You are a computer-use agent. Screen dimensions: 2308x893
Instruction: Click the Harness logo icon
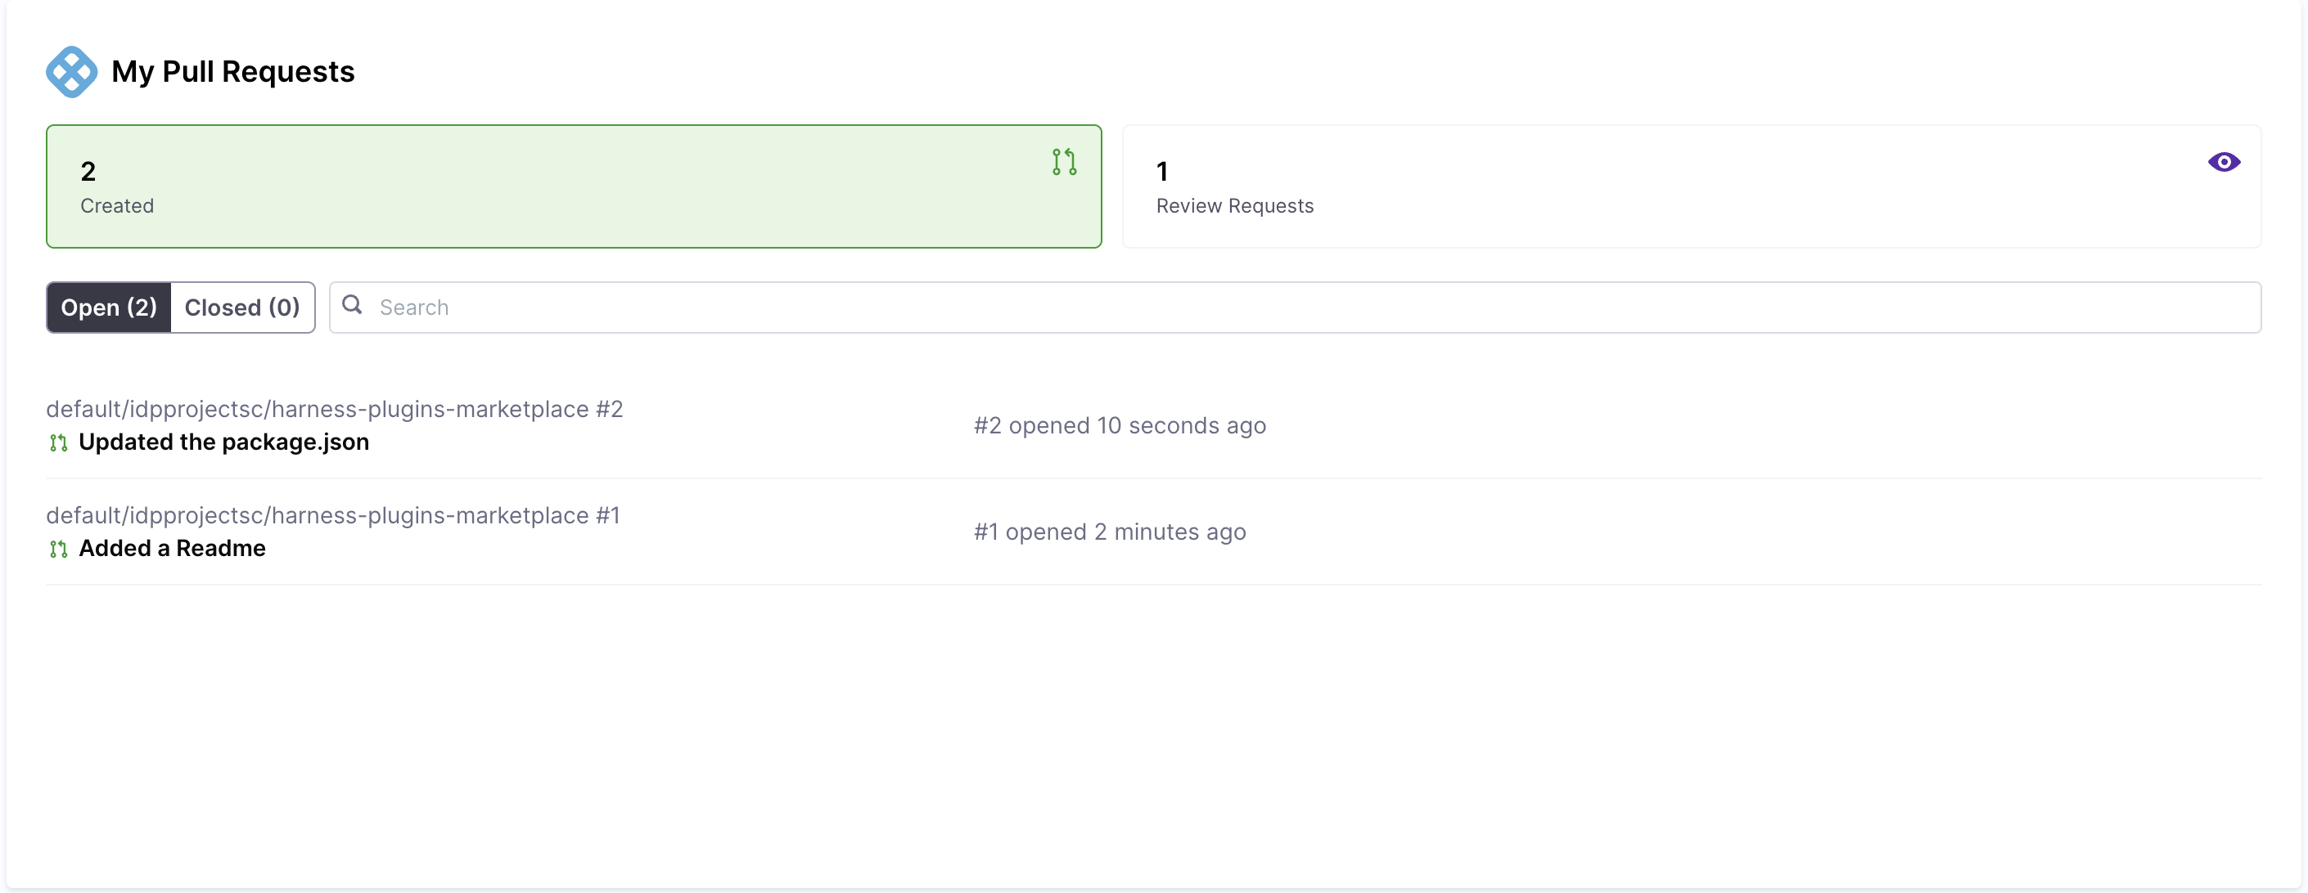point(72,72)
